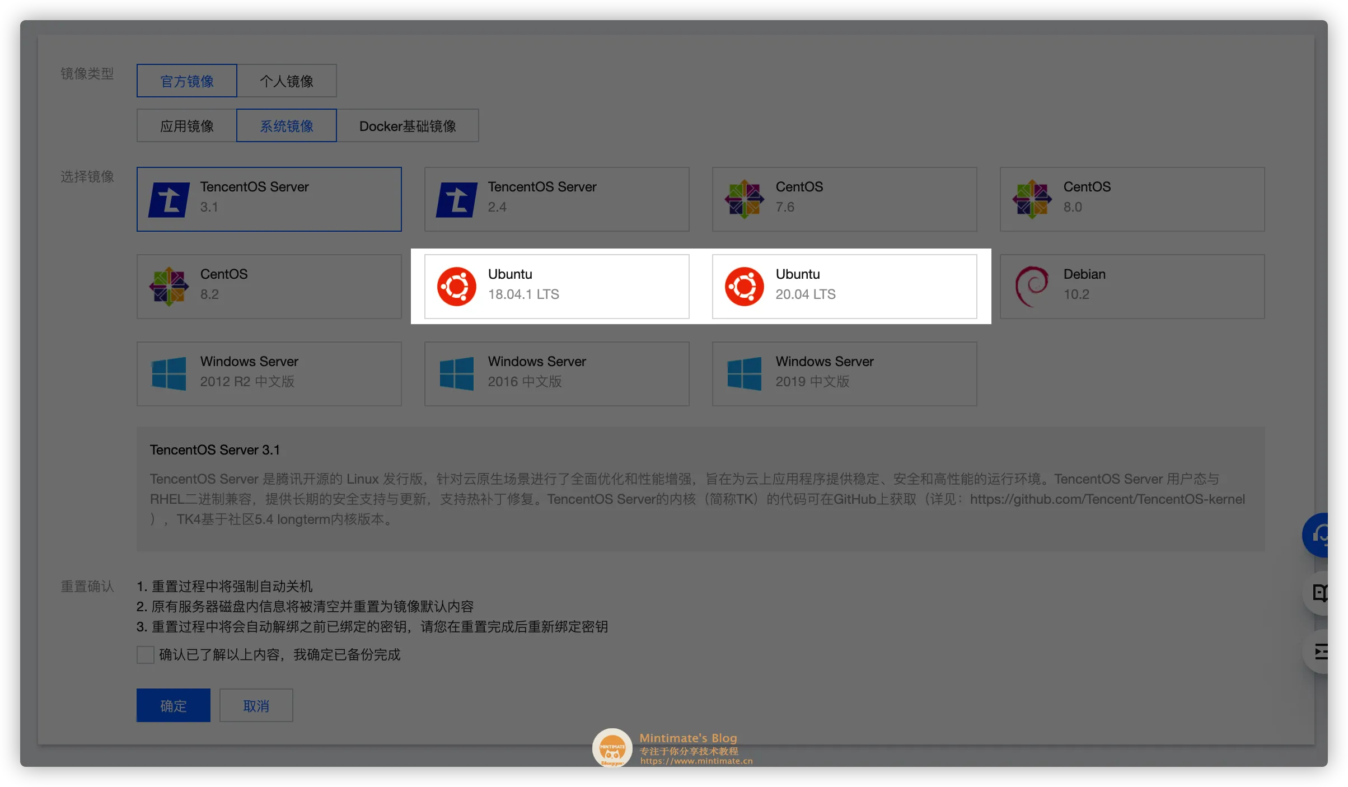The image size is (1348, 787).
Task: Choose the TencentOS Server 3.1 image card
Action: (269, 199)
